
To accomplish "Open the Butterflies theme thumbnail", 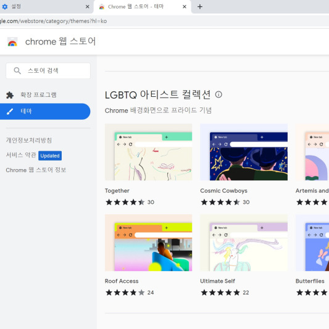I will 312,243.
